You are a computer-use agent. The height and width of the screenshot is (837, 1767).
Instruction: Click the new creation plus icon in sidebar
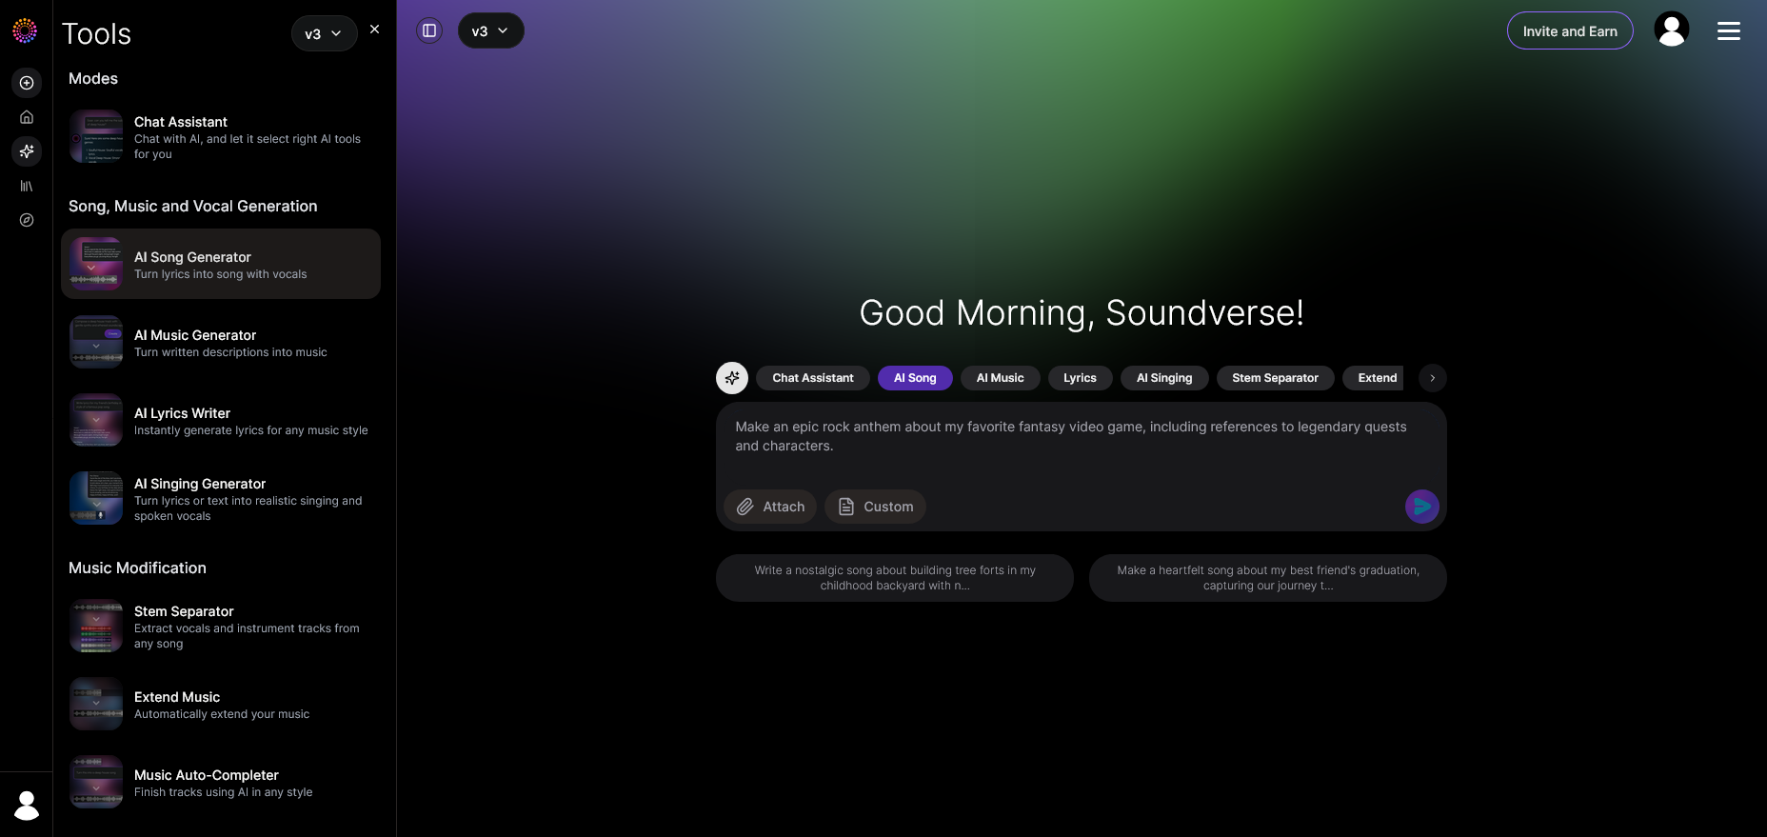tap(27, 83)
